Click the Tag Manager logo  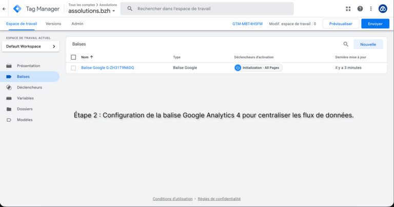(x=17, y=9)
